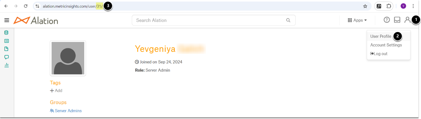Image resolution: width=421 pixels, height=119 pixels.
Task: Choose Account Settings in the menu
Action: tap(386, 45)
